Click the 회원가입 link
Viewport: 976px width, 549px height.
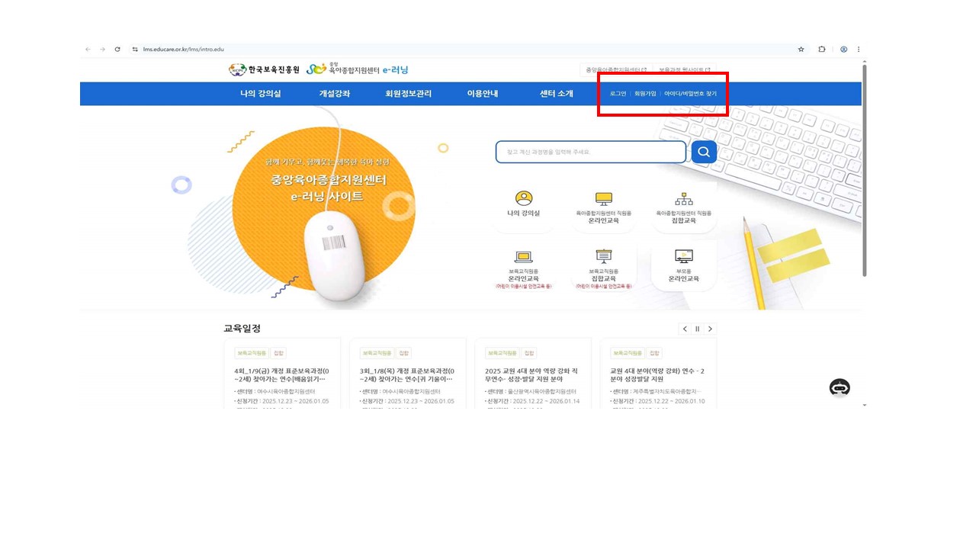point(645,94)
